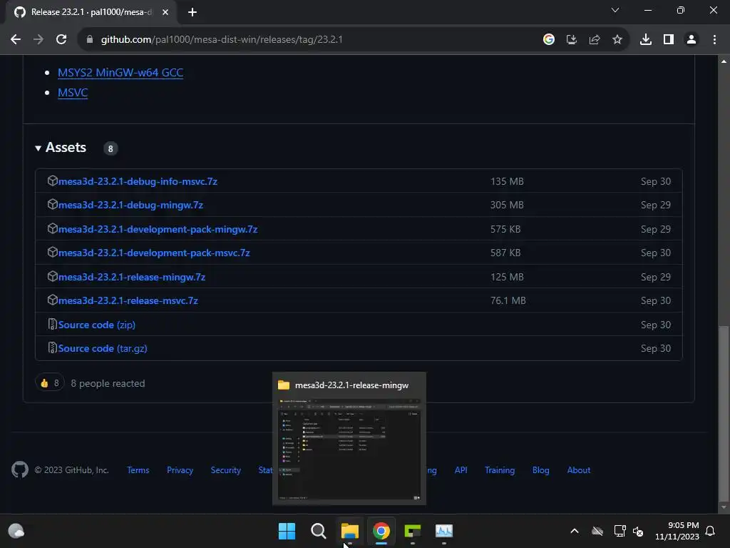The width and height of the screenshot is (730, 548).
Task: Open the Security footer link
Action: (x=226, y=470)
